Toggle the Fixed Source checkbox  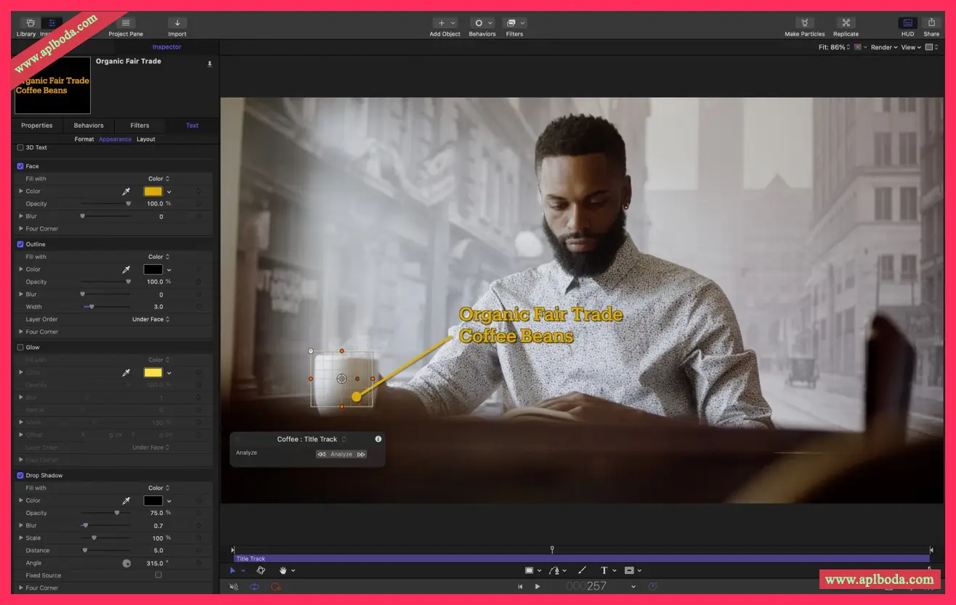[x=157, y=575]
